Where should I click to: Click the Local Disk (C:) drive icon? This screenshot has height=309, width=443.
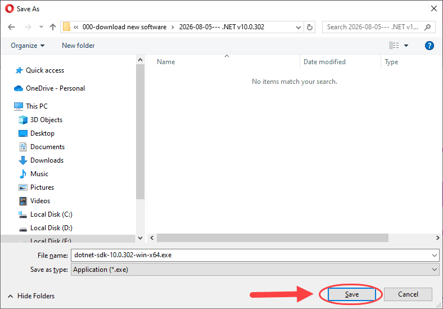(x=22, y=215)
